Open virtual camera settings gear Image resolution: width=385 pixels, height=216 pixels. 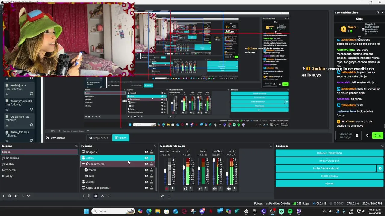[380, 168]
